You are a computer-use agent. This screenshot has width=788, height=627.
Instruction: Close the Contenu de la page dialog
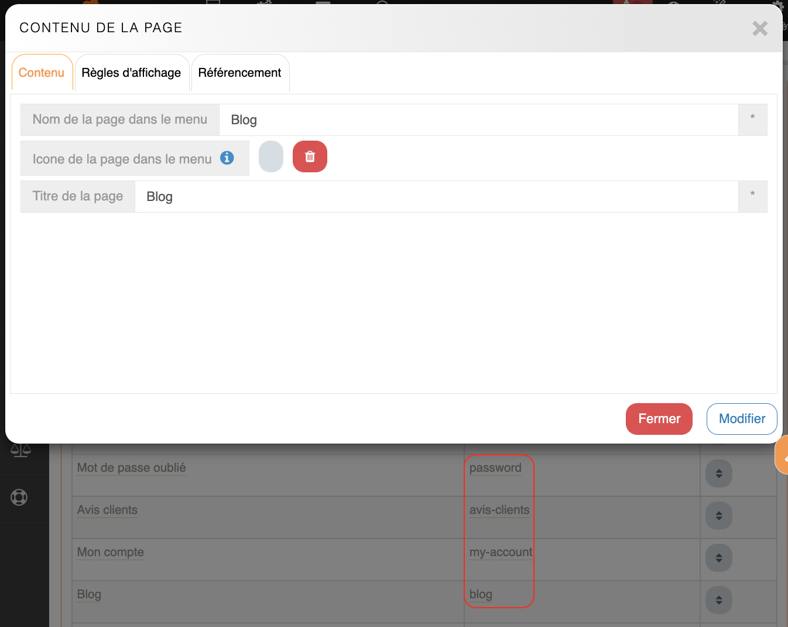point(759,28)
